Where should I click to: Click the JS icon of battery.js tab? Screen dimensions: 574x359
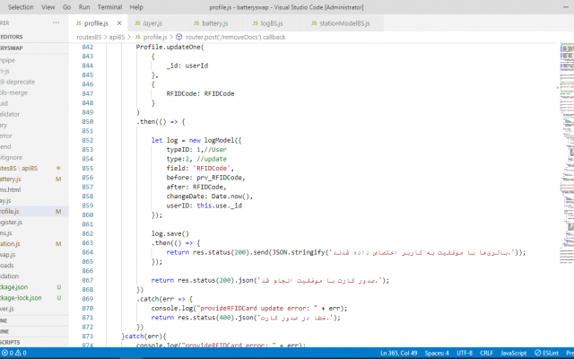(196, 23)
